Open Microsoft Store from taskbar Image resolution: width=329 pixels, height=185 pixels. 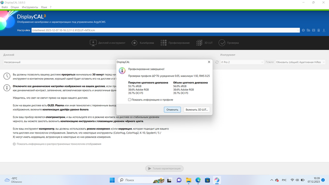pos(207,180)
